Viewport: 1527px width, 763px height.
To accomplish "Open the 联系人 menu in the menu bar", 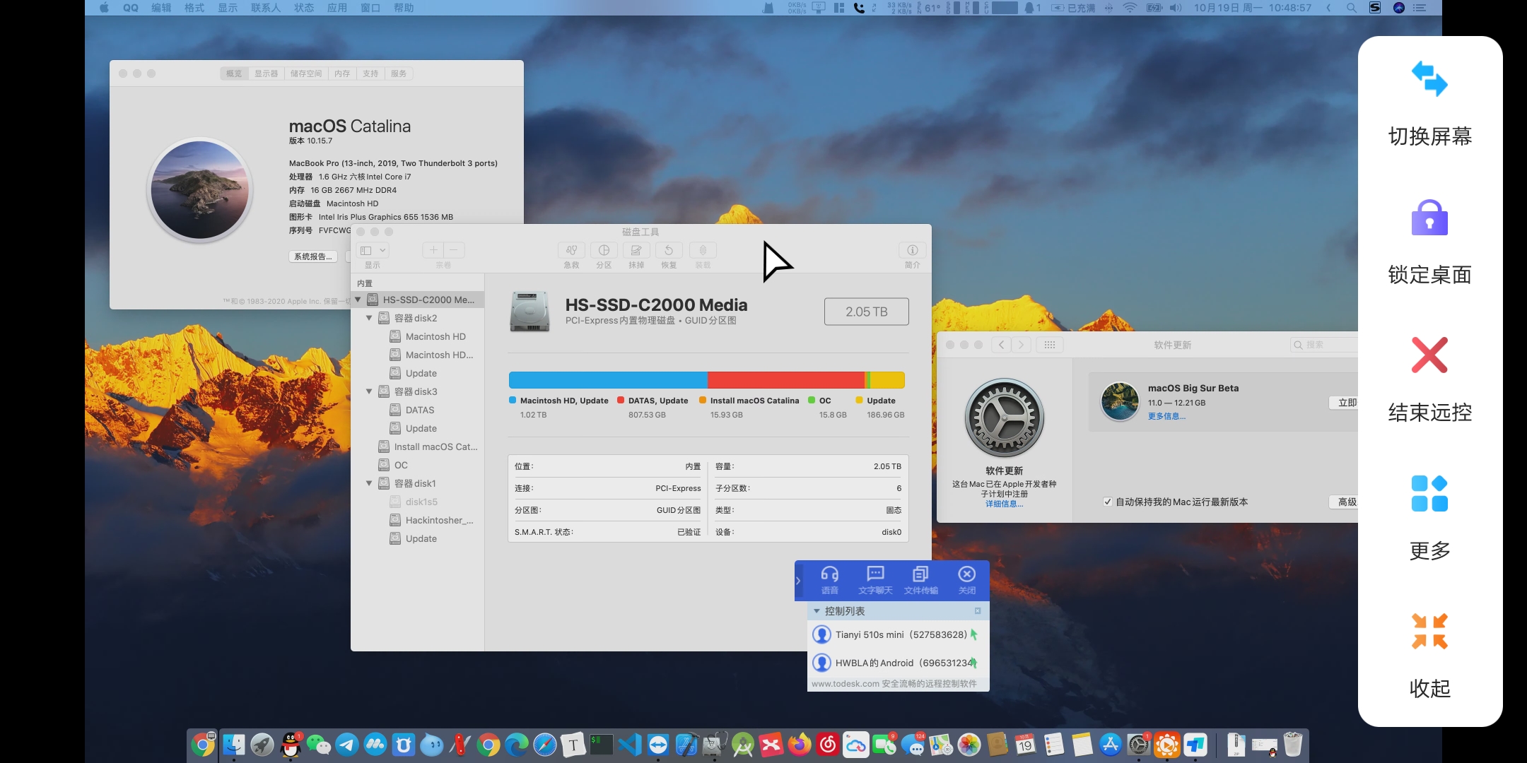I will (x=266, y=8).
